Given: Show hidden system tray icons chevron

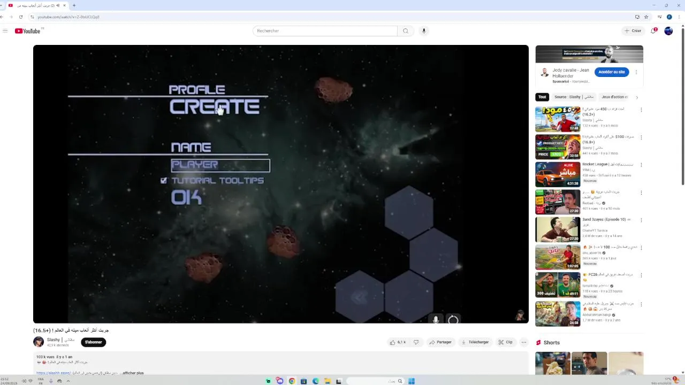Looking at the screenshot, I should (68, 381).
